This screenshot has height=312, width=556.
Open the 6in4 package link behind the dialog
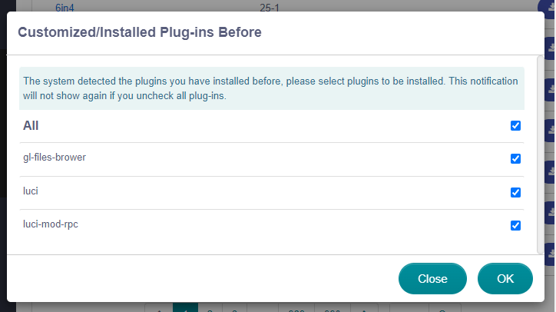(67, 7)
